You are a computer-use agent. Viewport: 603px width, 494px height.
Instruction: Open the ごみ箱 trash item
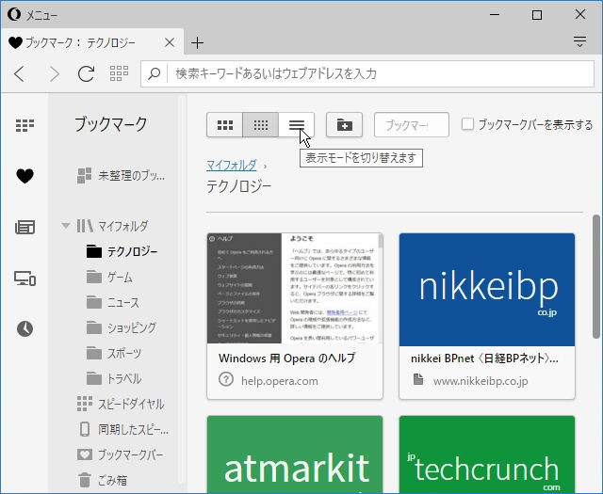point(103,480)
